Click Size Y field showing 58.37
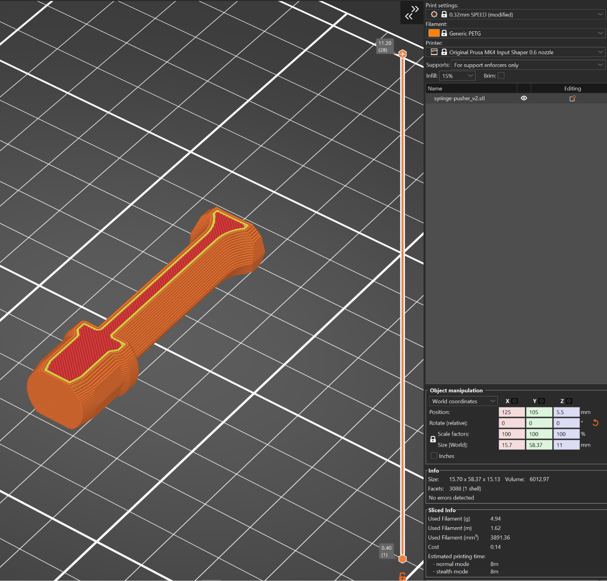Image resolution: width=607 pixels, height=581 pixels. [x=539, y=445]
